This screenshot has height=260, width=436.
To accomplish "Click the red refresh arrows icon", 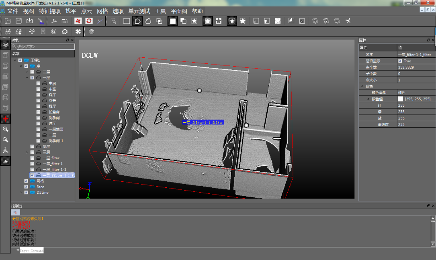I will pyautogui.click(x=89, y=21).
